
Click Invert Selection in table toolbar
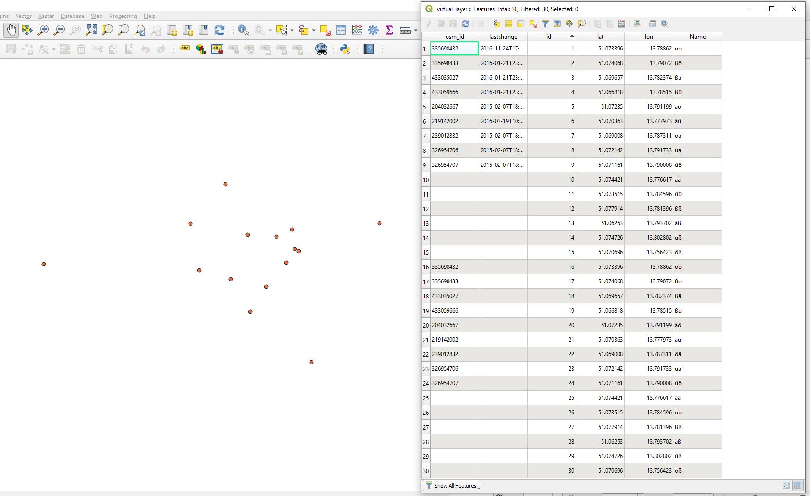521,24
